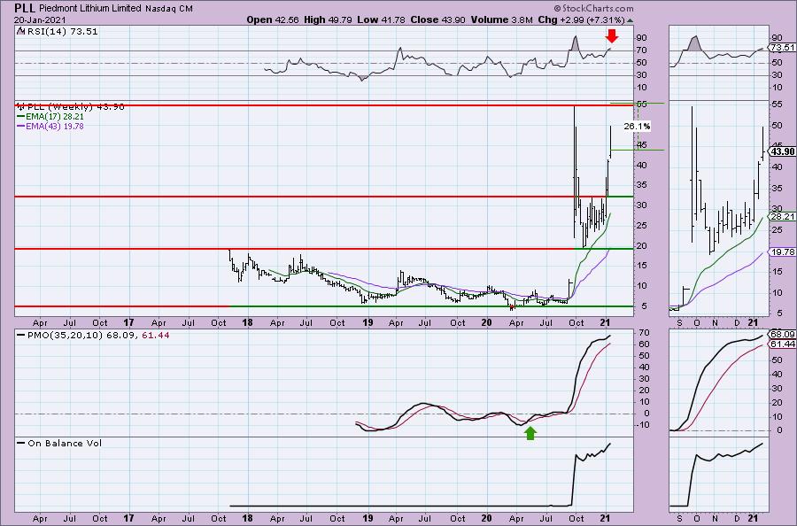Viewport: 797px width, 526px height.
Task: Click the 19.78 EMA price tag on right
Action: (783, 252)
